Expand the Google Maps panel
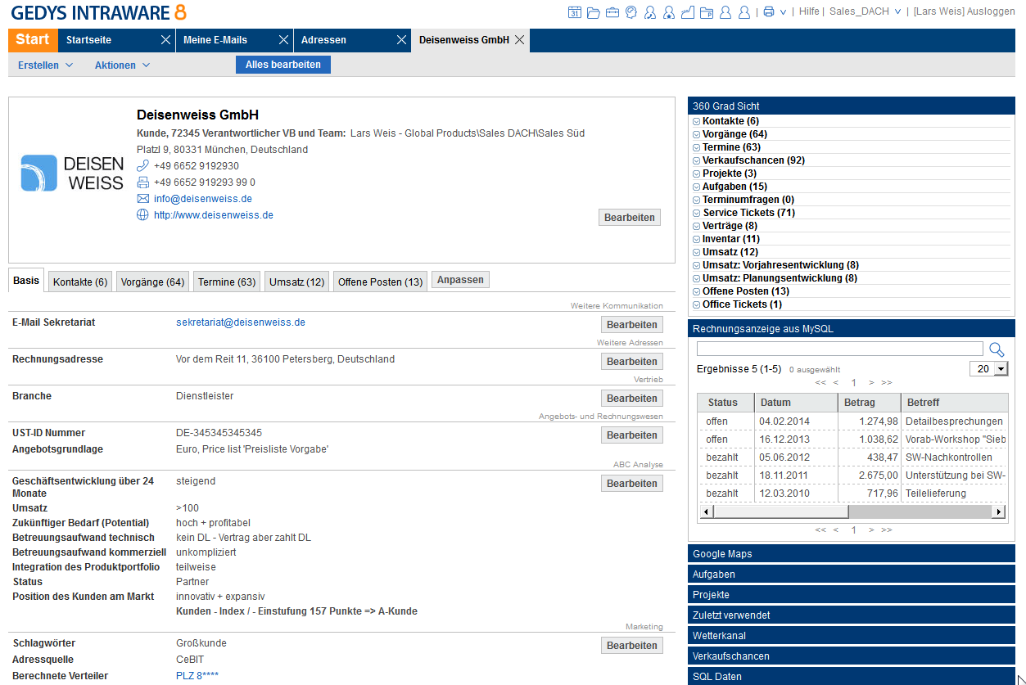This screenshot has width=1026, height=685. [852, 554]
